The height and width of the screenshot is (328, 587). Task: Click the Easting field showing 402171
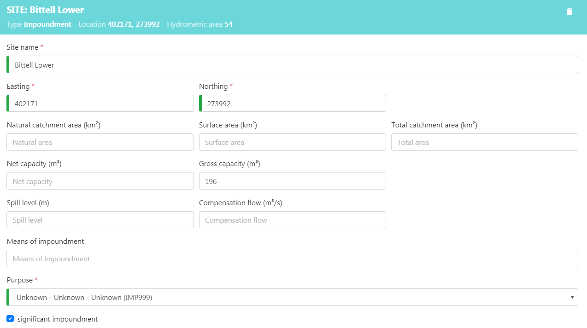[x=100, y=104]
